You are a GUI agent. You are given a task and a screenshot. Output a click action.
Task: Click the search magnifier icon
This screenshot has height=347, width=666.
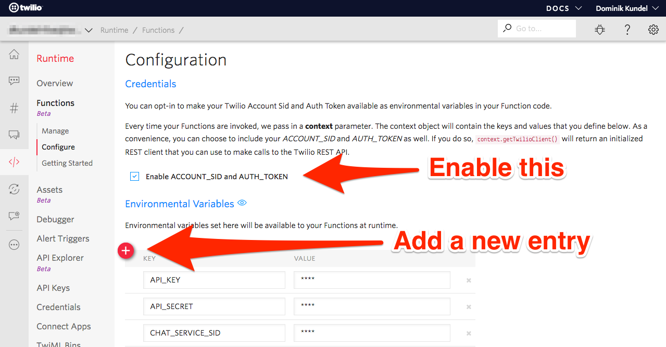coord(507,29)
